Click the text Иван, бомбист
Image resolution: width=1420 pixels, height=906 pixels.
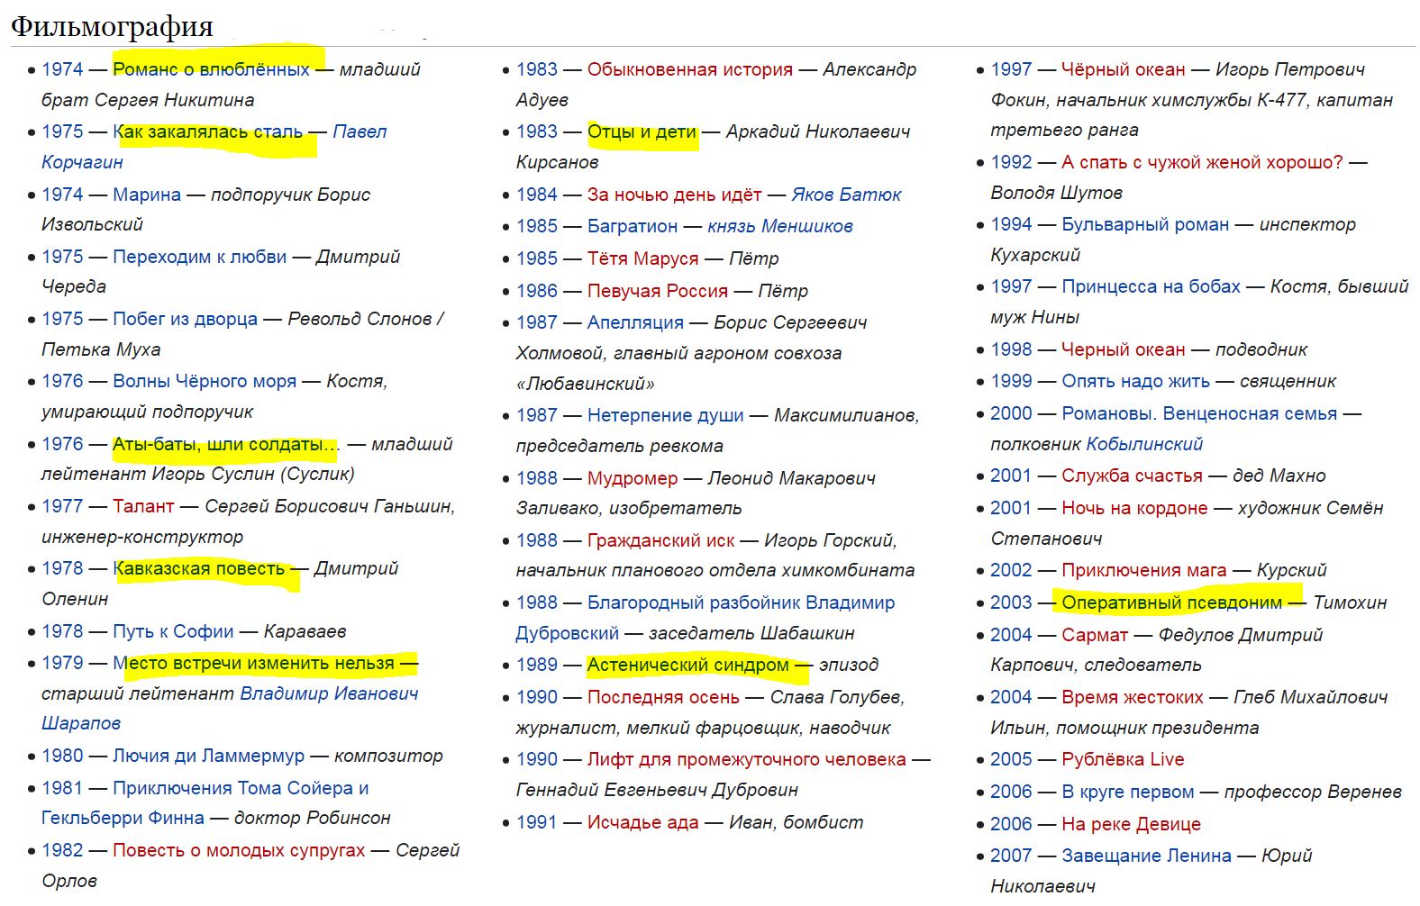click(x=796, y=822)
